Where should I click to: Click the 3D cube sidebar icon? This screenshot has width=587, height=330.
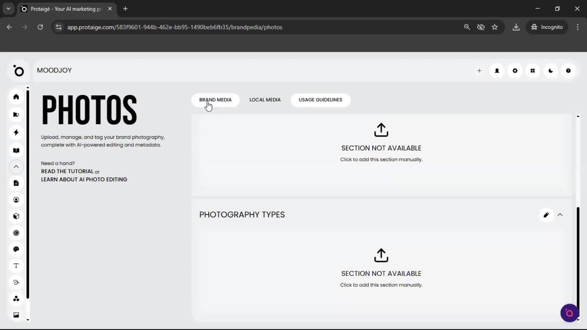(x=16, y=216)
